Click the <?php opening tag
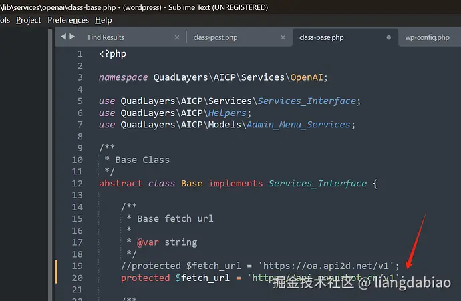The width and height of the screenshot is (461, 301). point(113,54)
